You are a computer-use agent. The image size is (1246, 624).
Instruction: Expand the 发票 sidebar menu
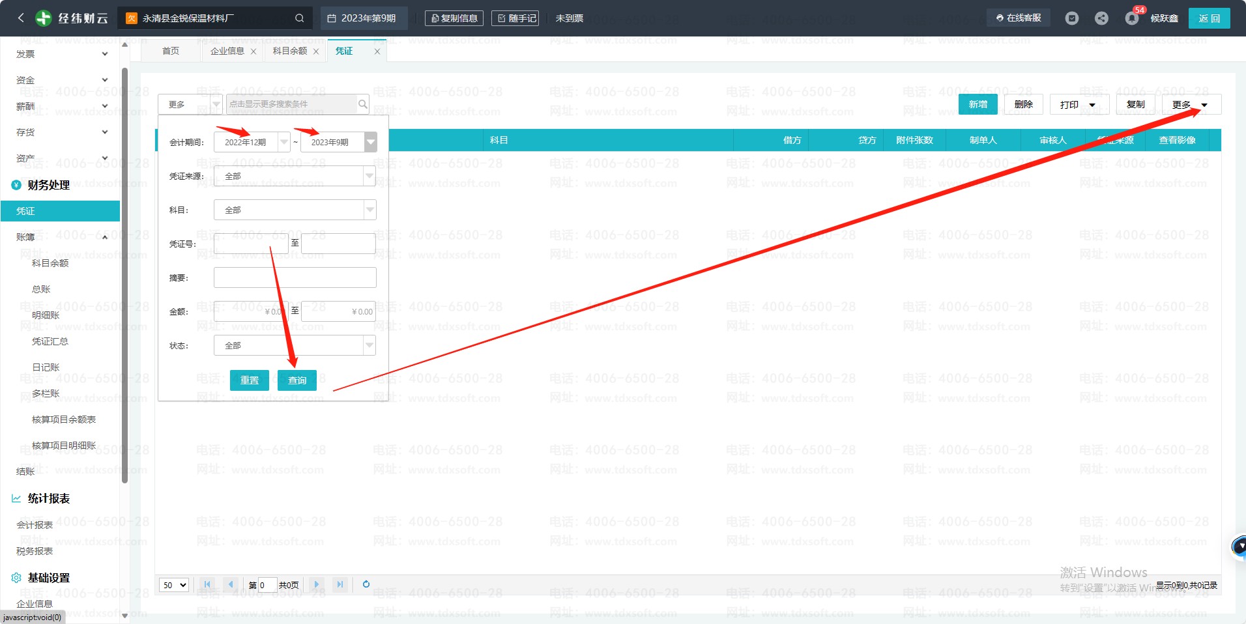[x=105, y=54]
